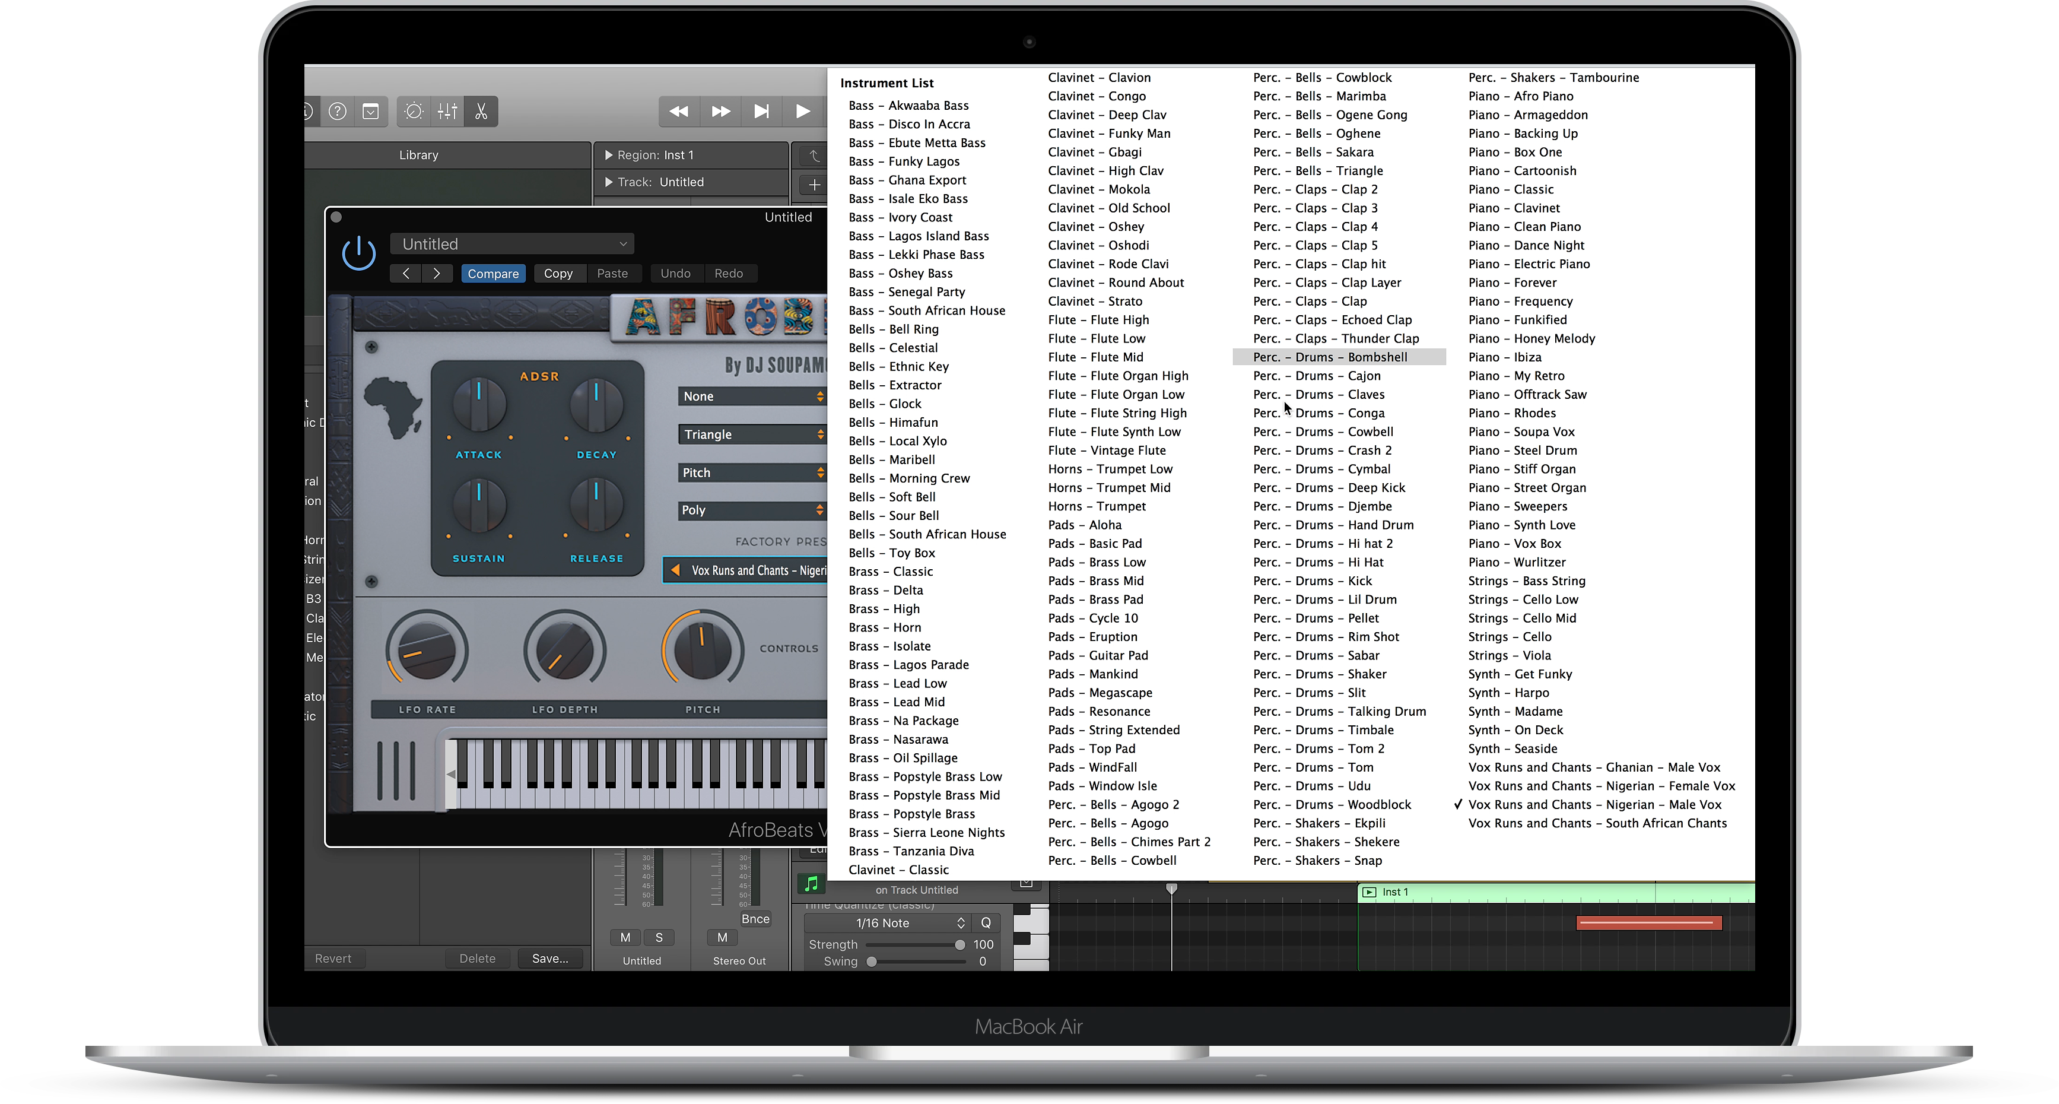Choose Piano – Rhodes from instrument list
2059x1104 pixels.
pyautogui.click(x=1511, y=413)
